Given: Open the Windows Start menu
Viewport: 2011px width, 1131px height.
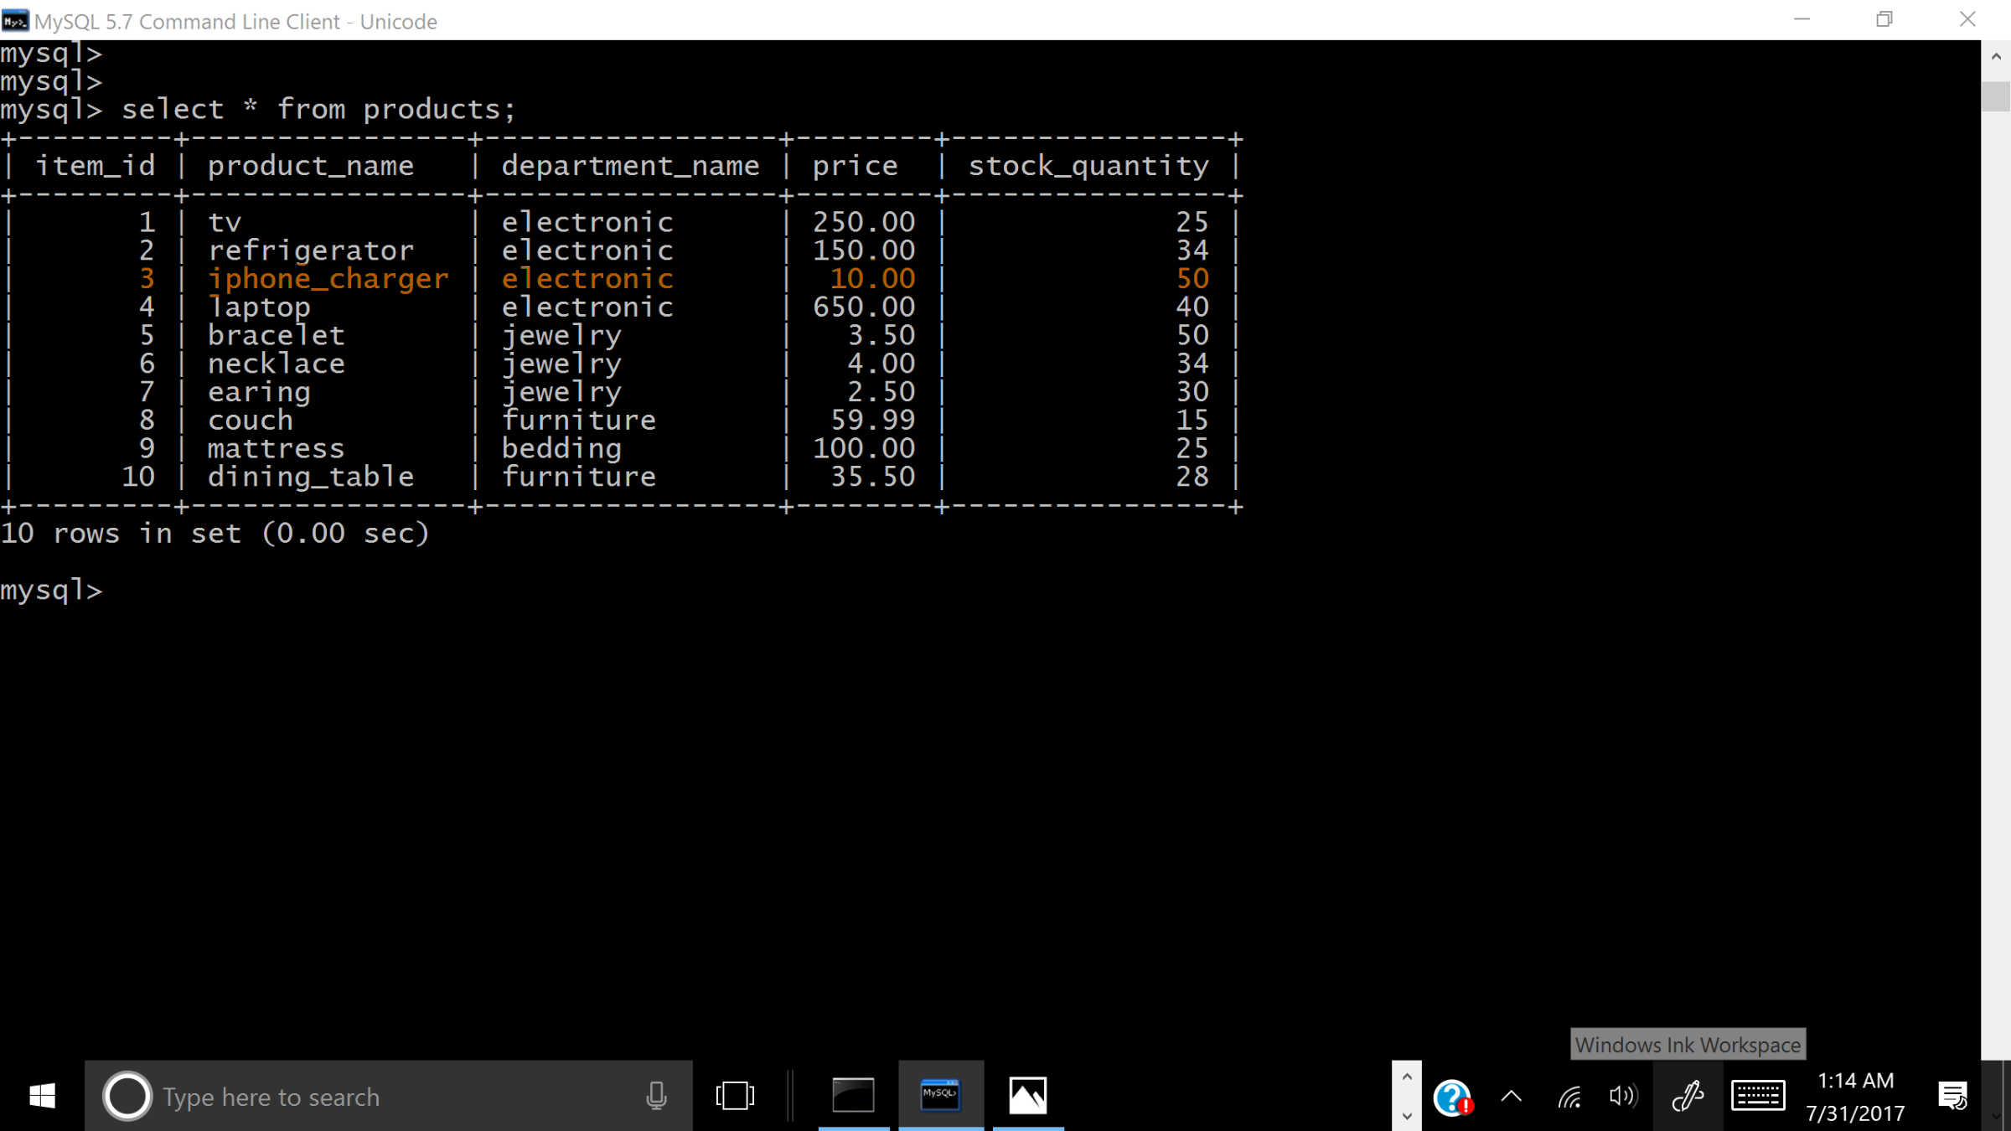Looking at the screenshot, I should click(42, 1096).
